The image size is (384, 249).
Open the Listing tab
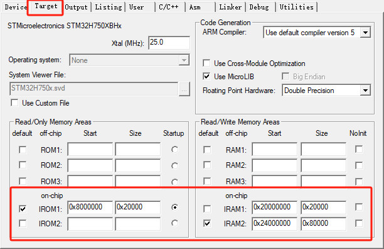[109, 7]
